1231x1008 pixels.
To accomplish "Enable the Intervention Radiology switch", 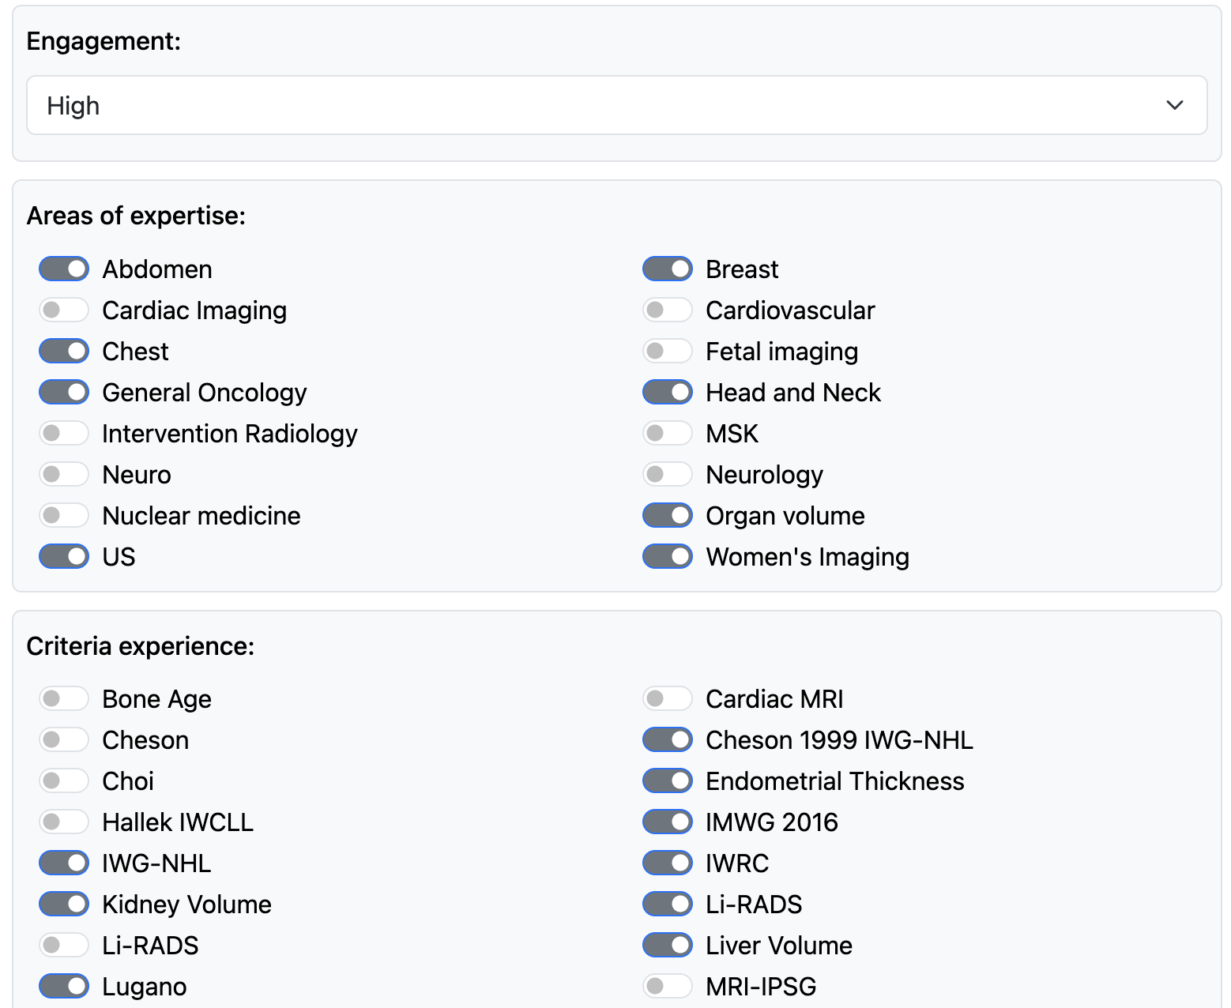I will click(64, 433).
